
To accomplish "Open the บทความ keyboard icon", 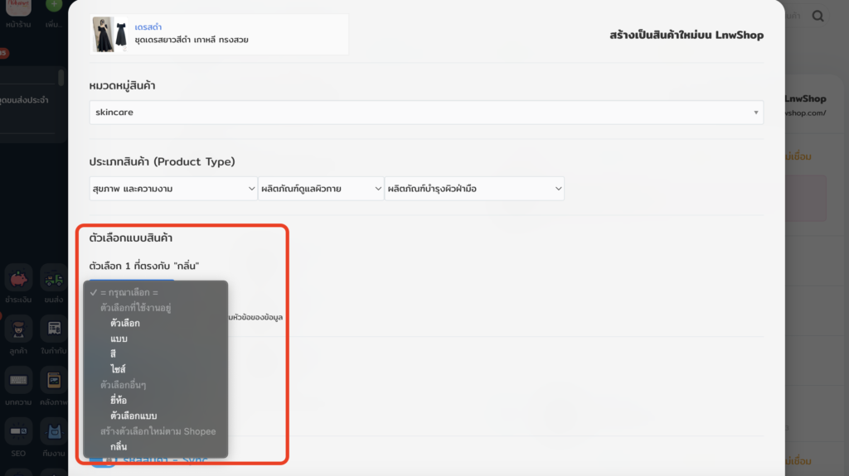I will 18,381.
